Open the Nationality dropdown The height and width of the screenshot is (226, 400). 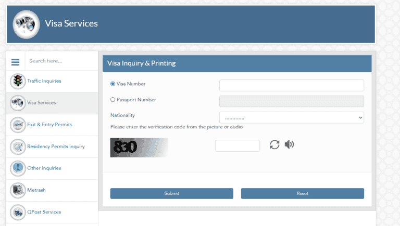coord(292,117)
